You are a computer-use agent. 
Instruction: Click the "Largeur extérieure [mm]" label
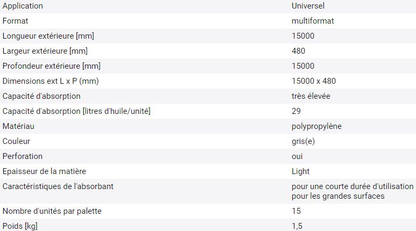[x=45, y=51]
